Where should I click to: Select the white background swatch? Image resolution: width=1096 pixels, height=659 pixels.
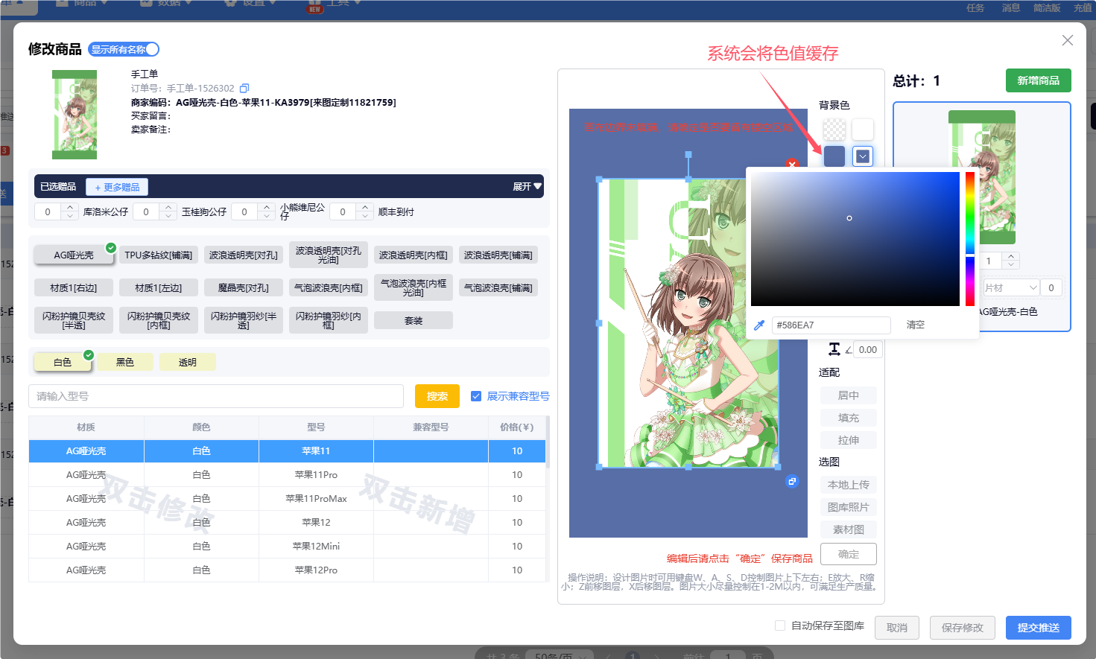863,130
